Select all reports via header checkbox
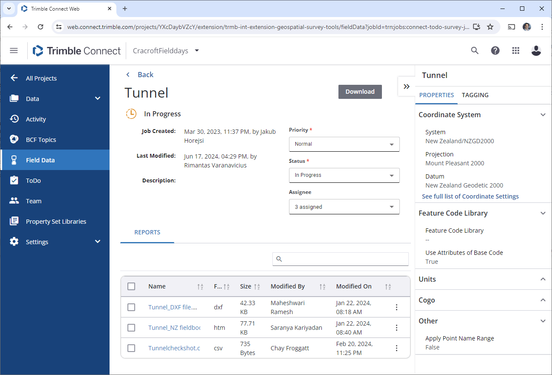Viewport: 552px width, 375px height. click(131, 286)
